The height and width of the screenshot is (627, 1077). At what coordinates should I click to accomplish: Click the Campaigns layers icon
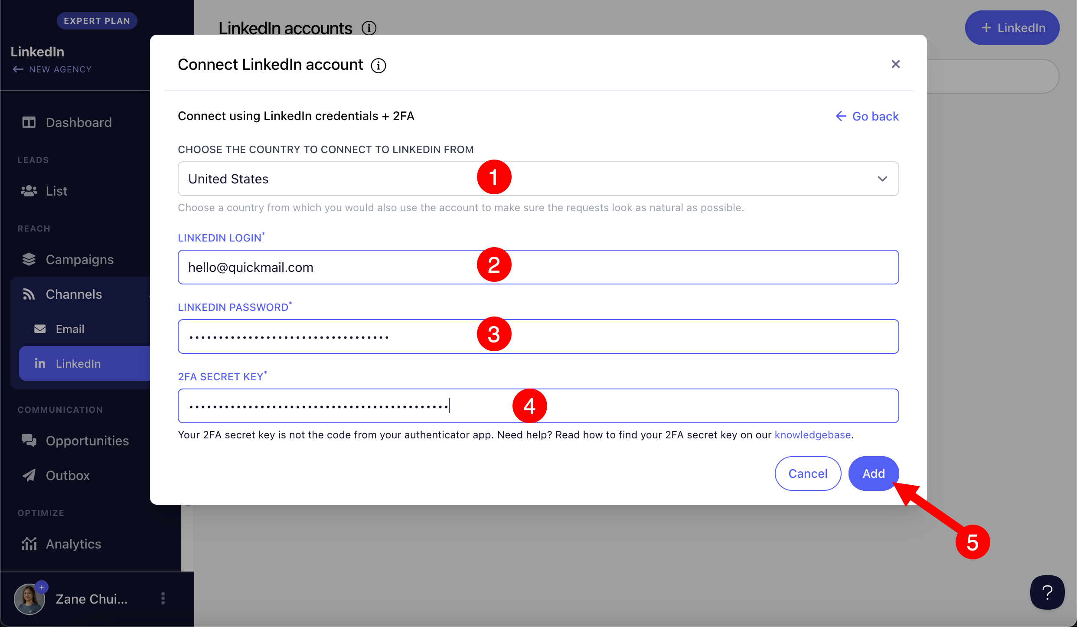(x=29, y=259)
